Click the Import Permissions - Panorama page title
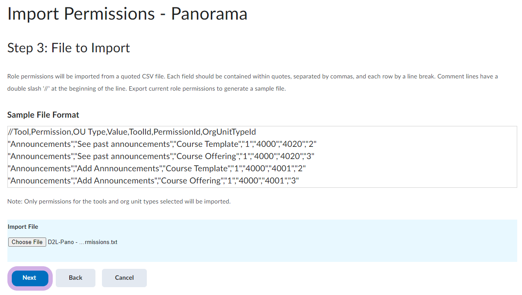 tap(127, 14)
